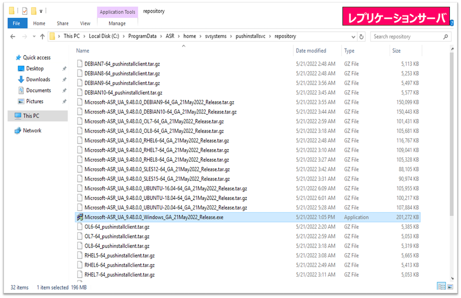Refresh the repository folder view
The width and height of the screenshot is (461, 298).
point(361,36)
